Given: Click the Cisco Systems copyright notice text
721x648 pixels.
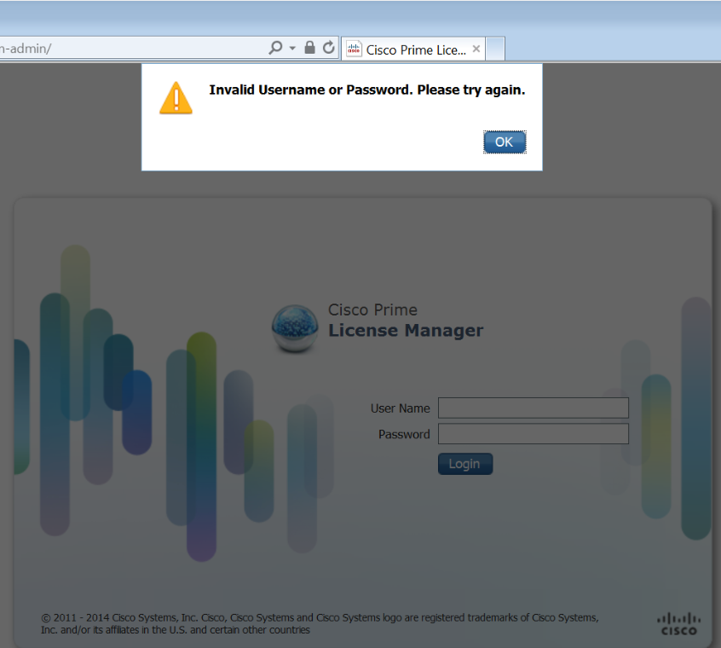Looking at the screenshot, I should (x=320, y=623).
